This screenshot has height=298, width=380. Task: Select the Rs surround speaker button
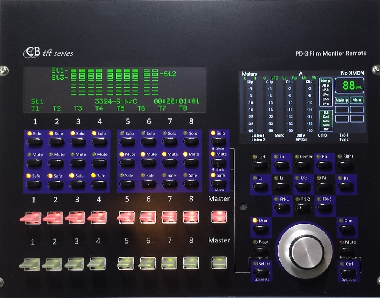point(346,187)
